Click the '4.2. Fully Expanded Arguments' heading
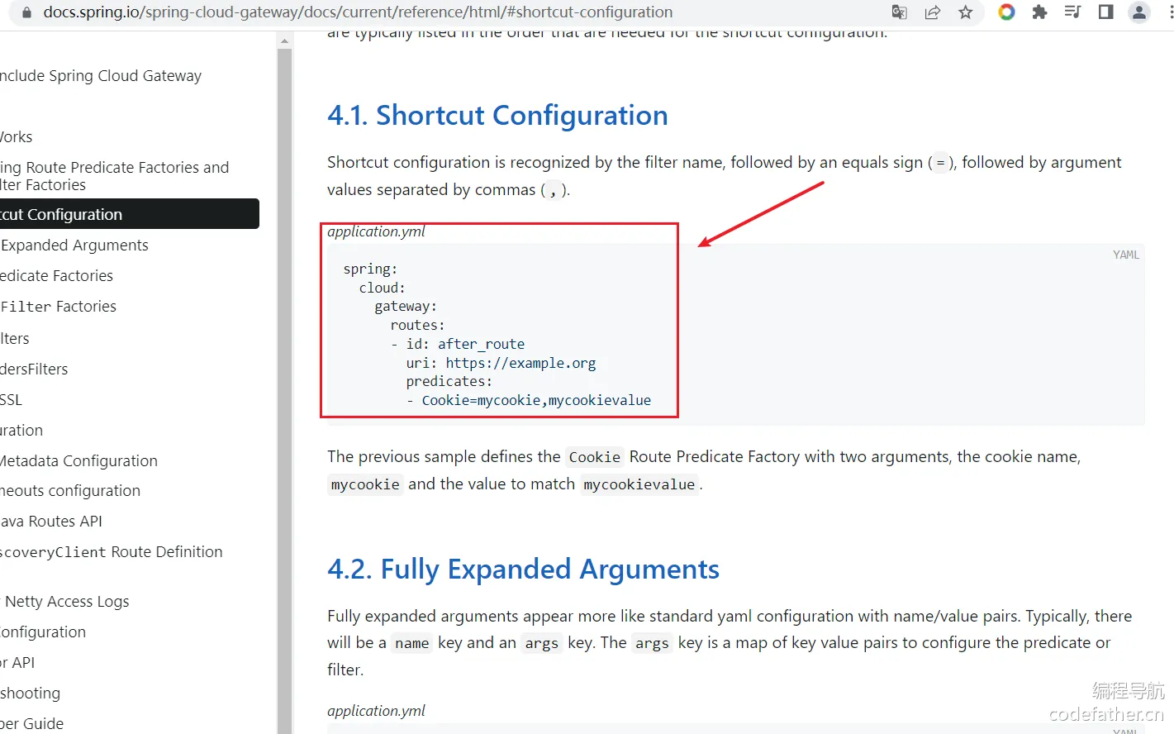Viewport: 1174px width, 734px height. (x=523, y=570)
